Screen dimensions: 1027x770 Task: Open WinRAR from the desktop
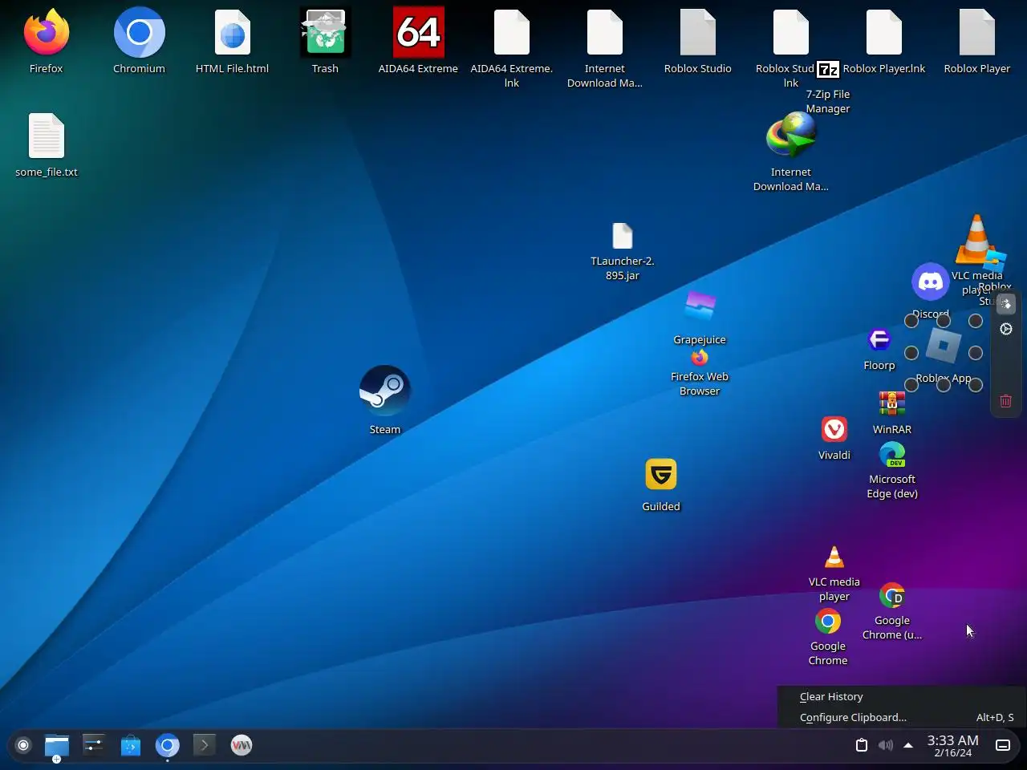click(892, 404)
